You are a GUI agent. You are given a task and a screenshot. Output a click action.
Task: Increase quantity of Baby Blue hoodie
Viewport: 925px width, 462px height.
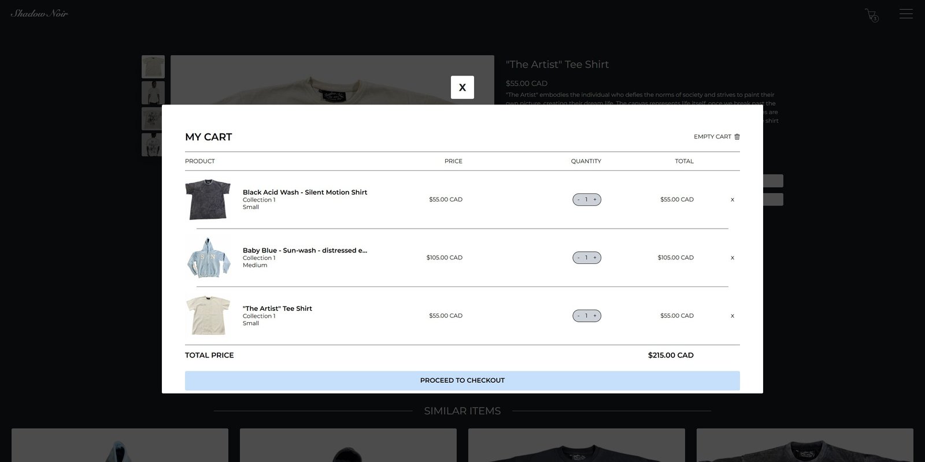[595, 258]
